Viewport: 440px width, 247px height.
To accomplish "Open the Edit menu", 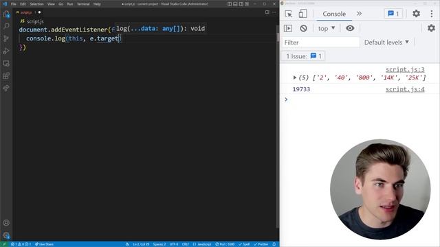I will pyautogui.click(x=23, y=4).
